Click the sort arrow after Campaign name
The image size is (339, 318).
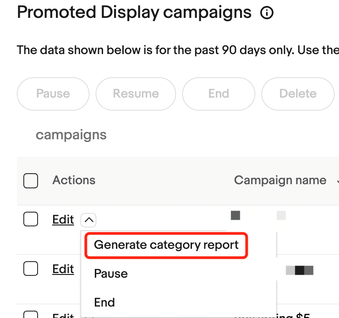click(x=337, y=181)
